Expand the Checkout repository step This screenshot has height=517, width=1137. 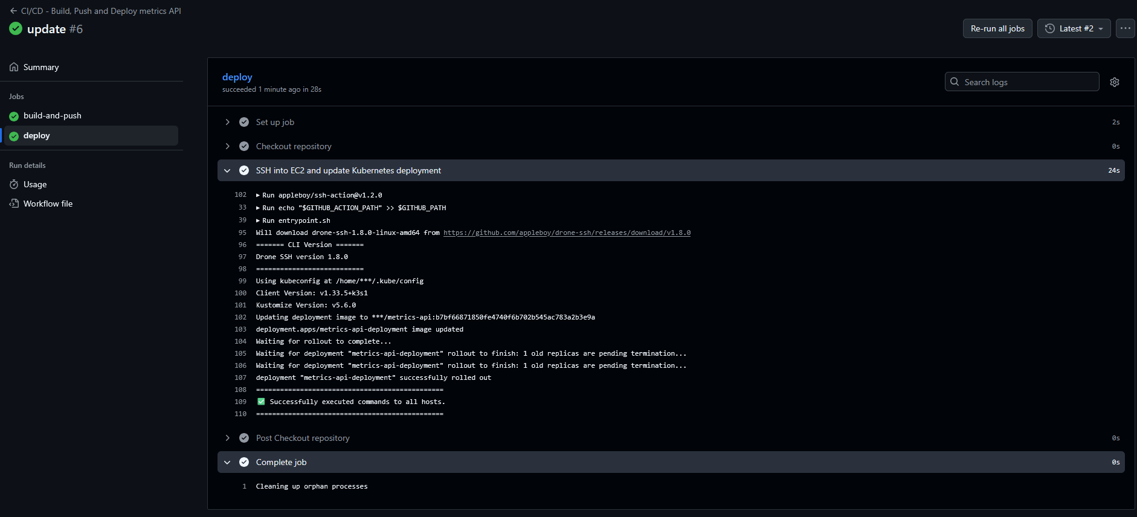[228, 146]
